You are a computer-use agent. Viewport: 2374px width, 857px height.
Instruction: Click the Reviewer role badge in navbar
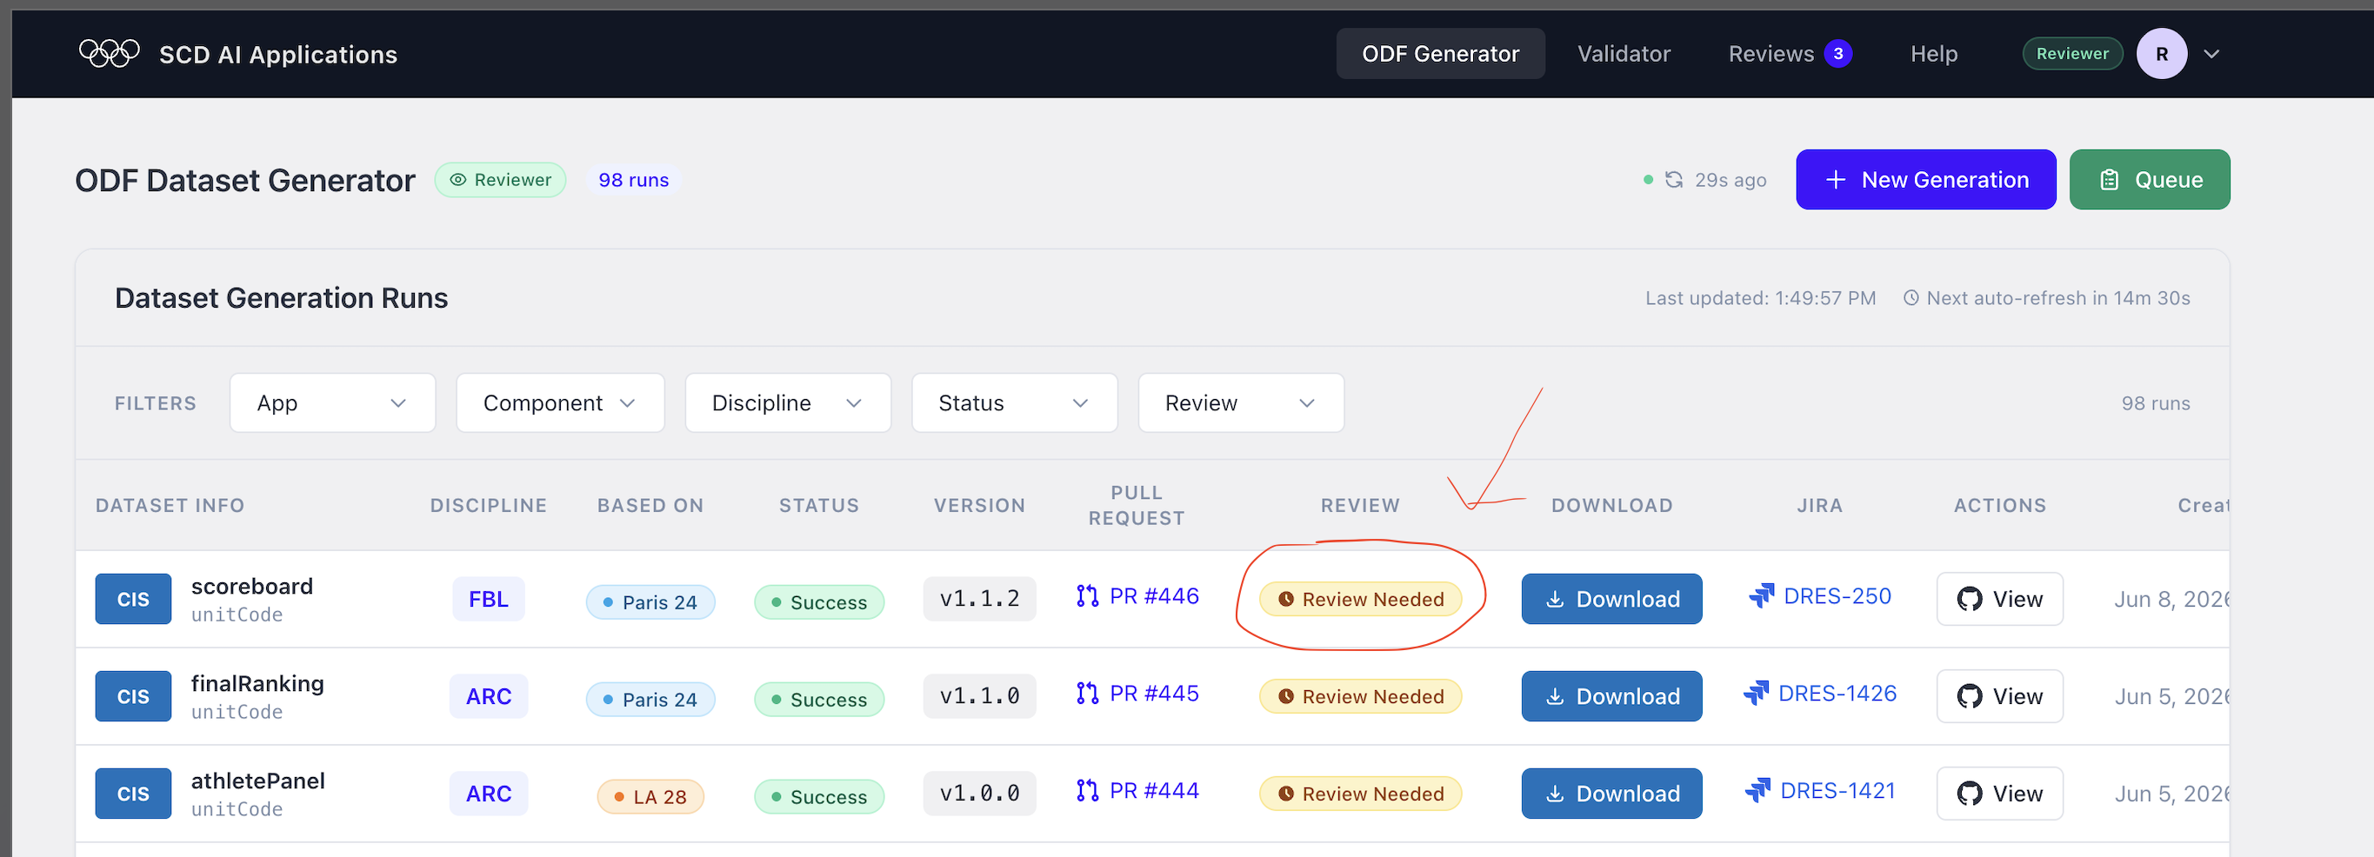coord(2071,53)
